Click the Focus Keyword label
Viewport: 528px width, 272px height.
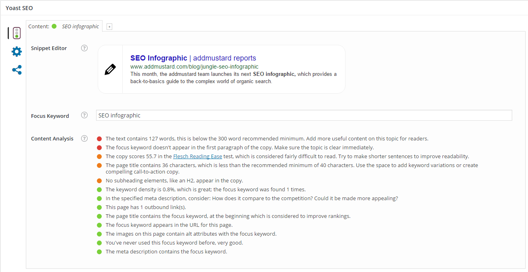(50, 116)
